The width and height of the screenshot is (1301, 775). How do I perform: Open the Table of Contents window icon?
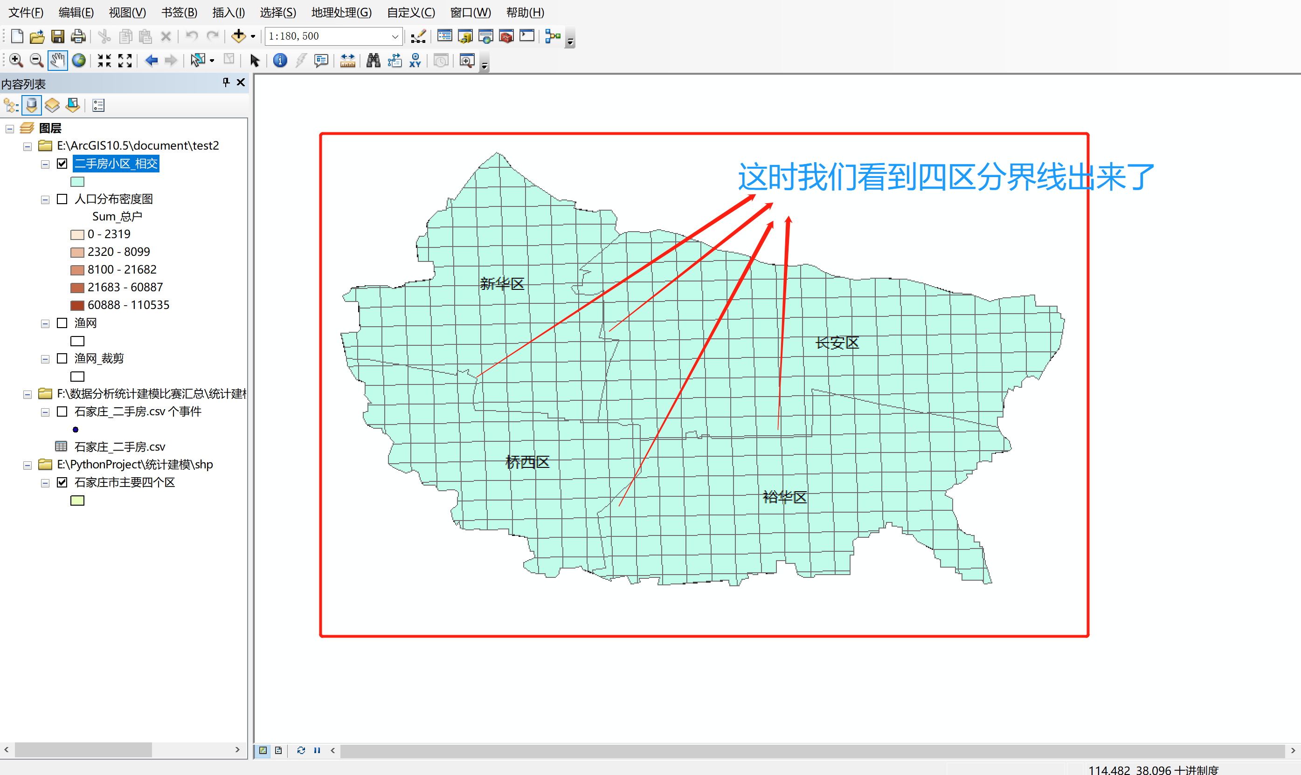tap(445, 36)
